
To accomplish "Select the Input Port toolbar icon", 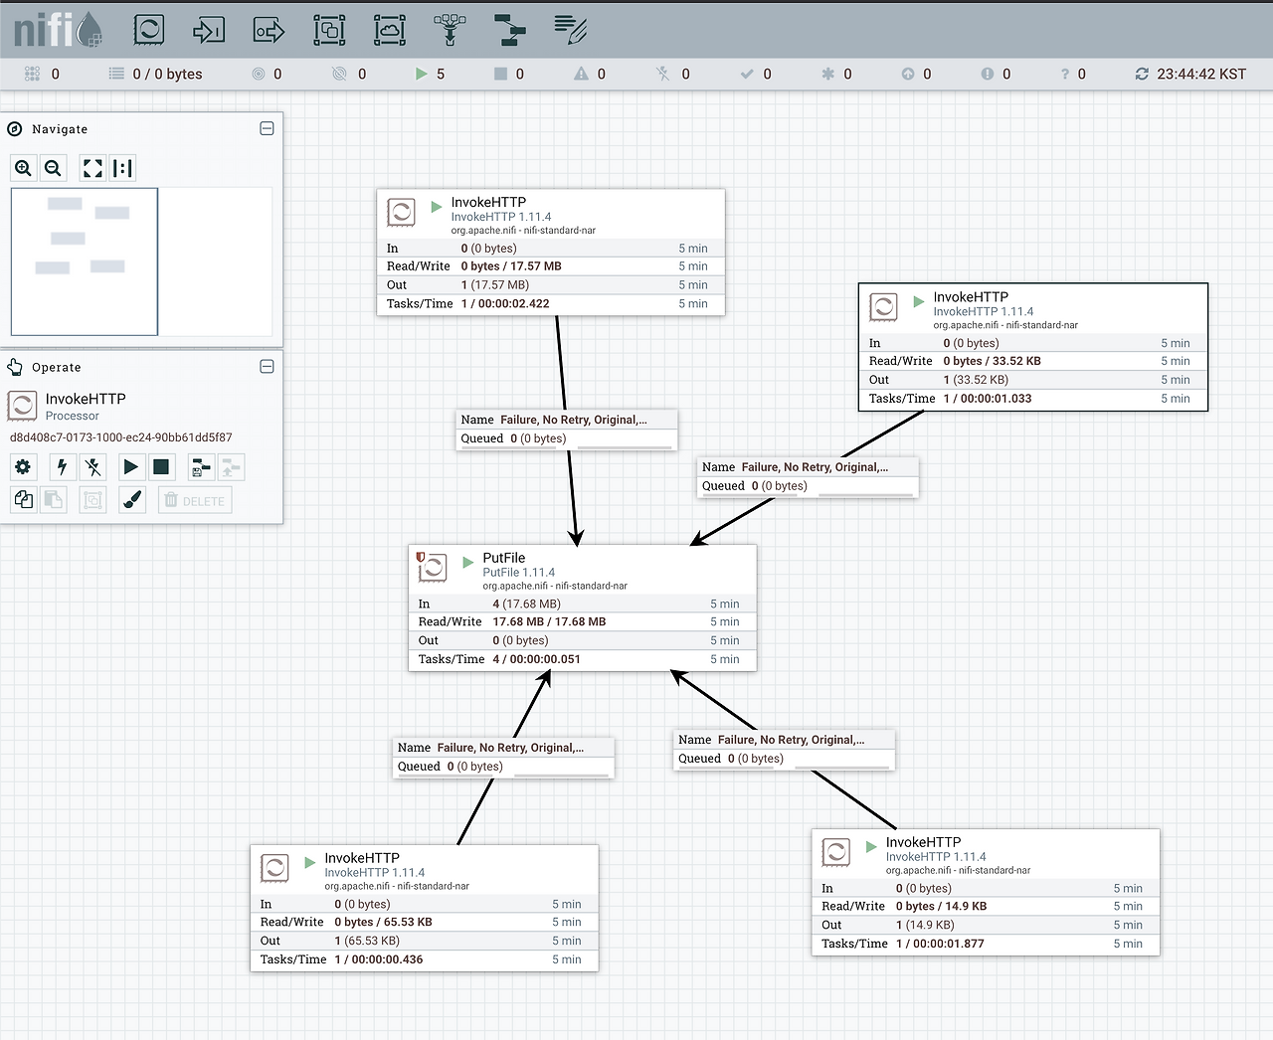I will pyautogui.click(x=209, y=30).
